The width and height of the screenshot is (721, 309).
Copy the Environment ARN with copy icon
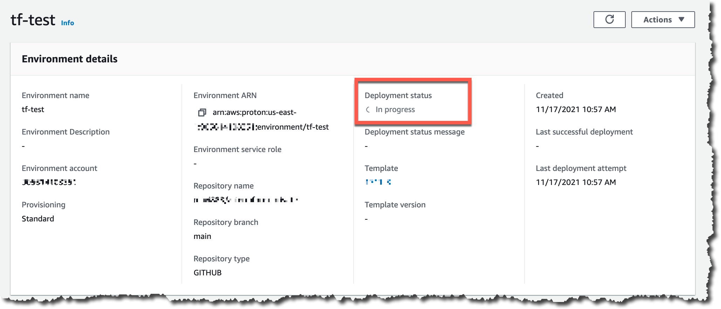click(202, 112)
